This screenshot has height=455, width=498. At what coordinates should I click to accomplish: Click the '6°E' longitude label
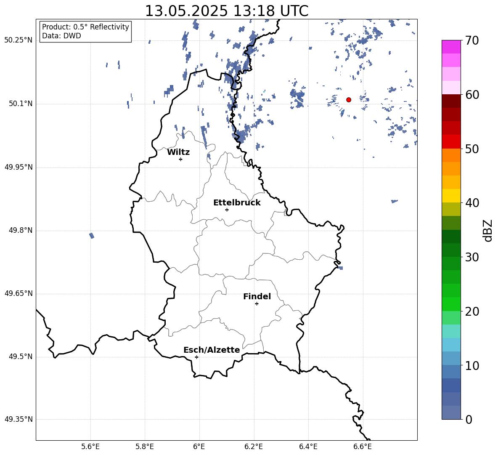click(199, 447)
